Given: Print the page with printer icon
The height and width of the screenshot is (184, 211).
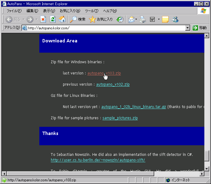Looking at the screenshot, I should point(143,19).
